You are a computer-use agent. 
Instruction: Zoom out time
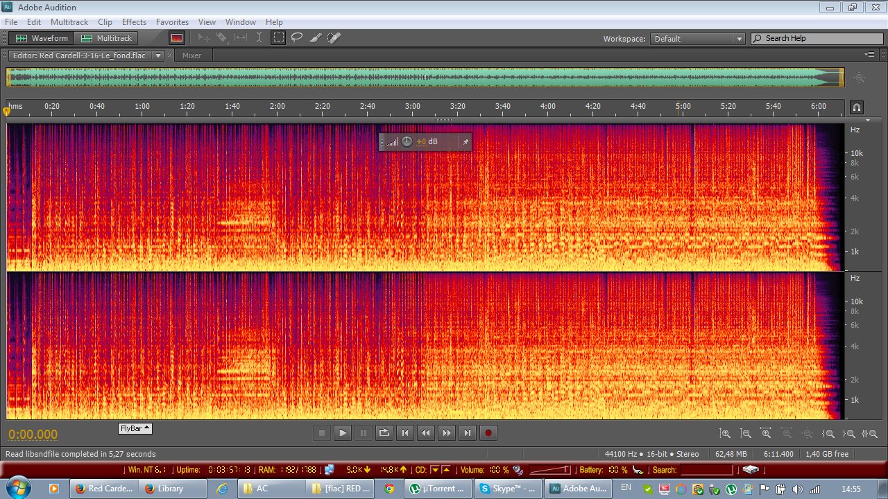pyautogui.click(x=787, y=434)
